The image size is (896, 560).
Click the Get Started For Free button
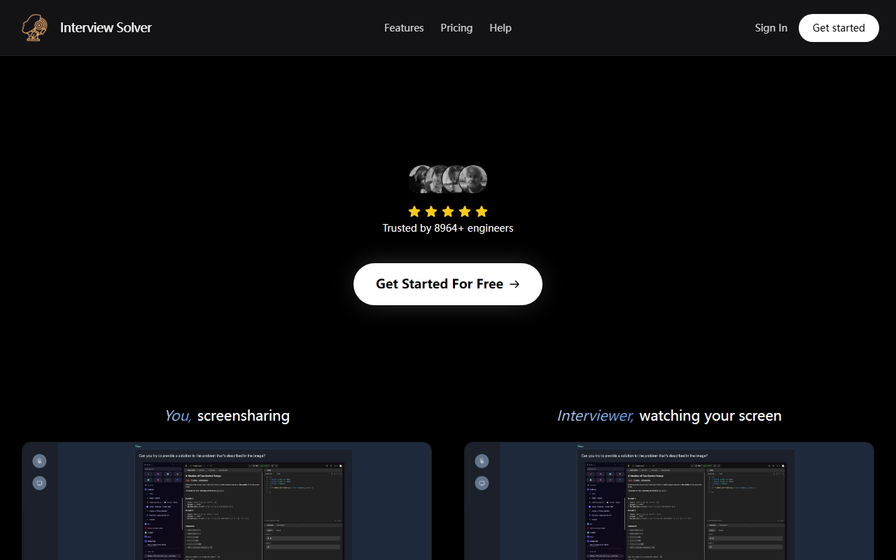[448, 284]
